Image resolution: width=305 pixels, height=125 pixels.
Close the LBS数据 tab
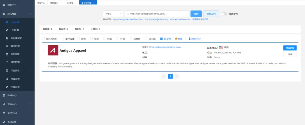coord(75,3)
